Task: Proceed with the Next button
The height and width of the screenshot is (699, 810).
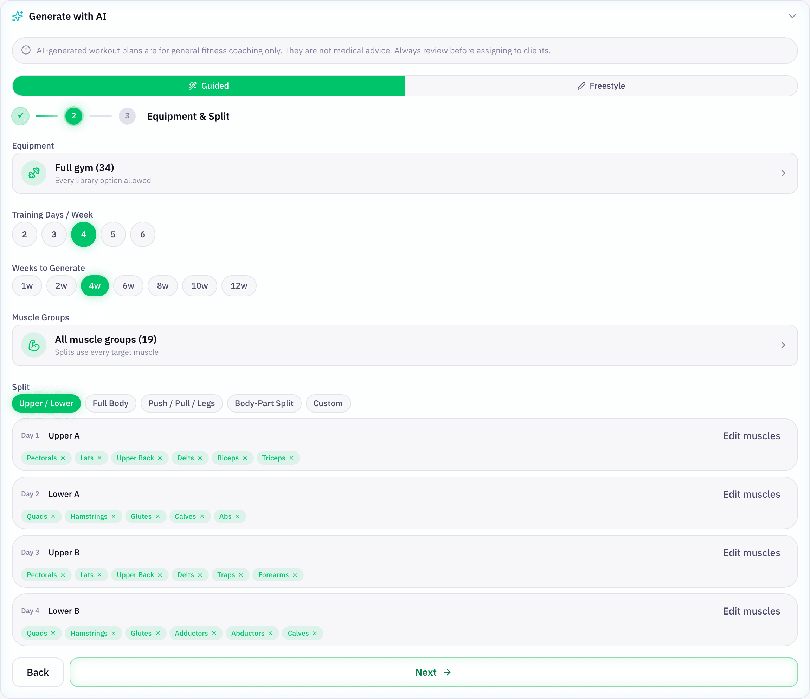Action: [433, 672]
